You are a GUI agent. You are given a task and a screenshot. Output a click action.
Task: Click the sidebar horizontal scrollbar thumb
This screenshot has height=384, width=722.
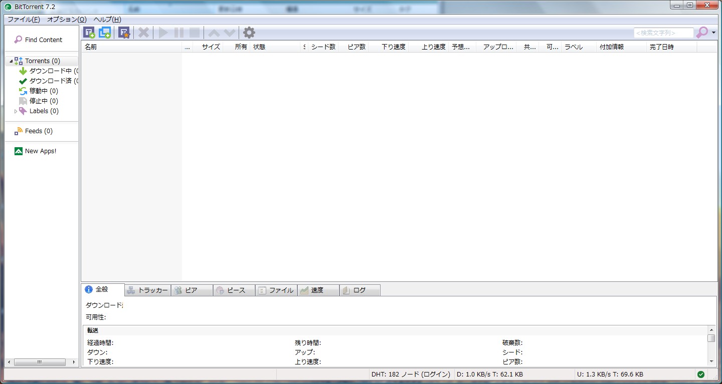(40, 362)
